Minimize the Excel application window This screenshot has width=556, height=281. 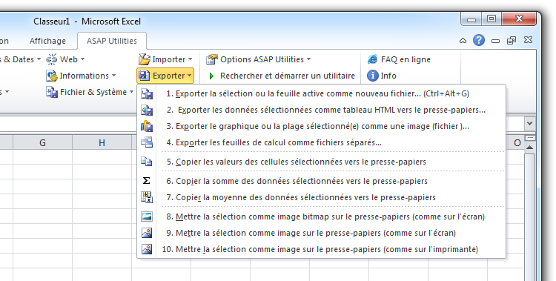[471, 19]
